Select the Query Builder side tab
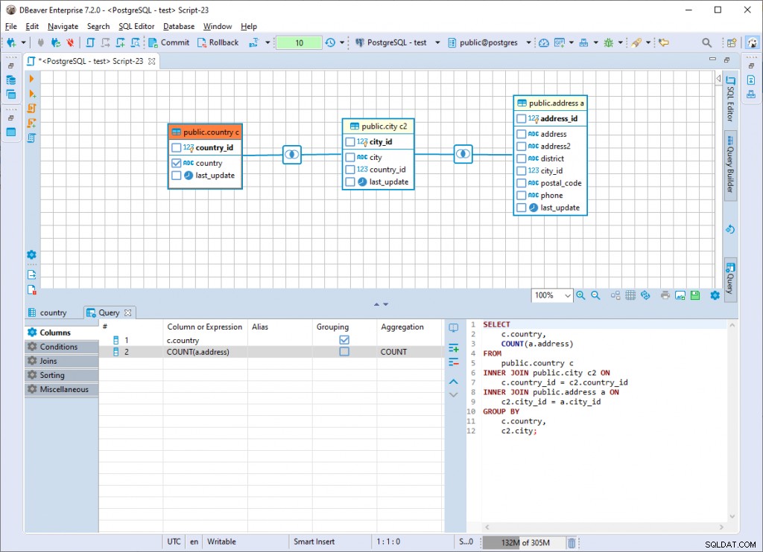 pyautogui.click(x=730, y=164)
